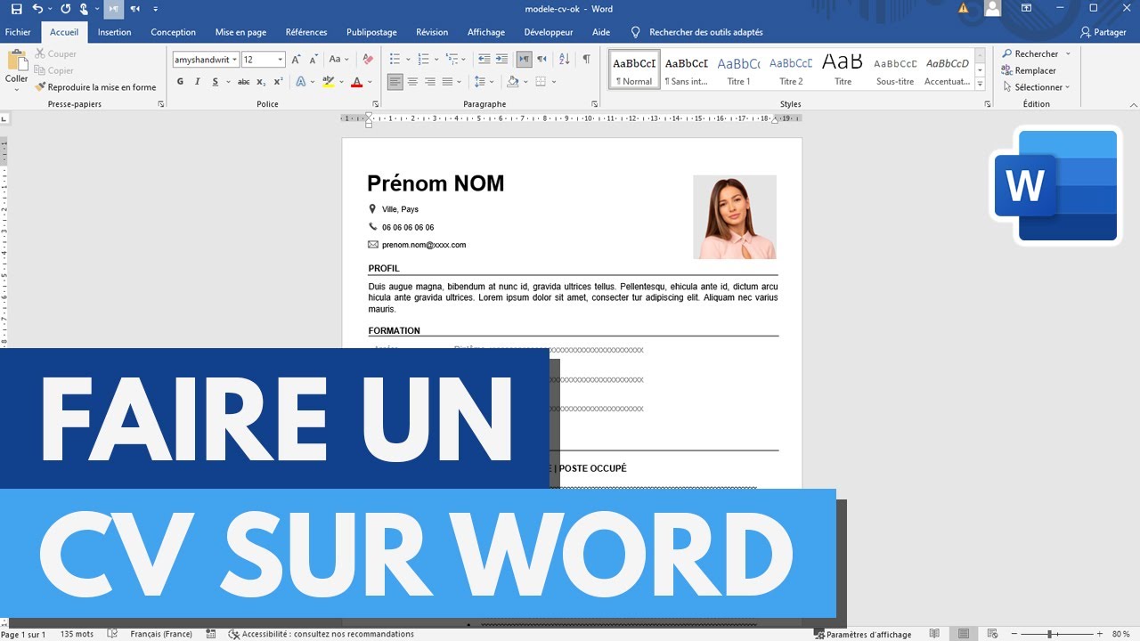1140x641 pixels.
Task: Redo the repeated action
Action: (x=65, y=9)
